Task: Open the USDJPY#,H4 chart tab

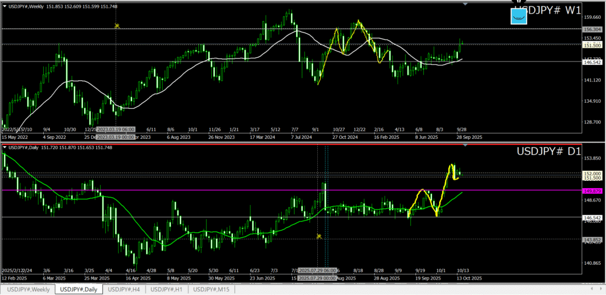Action: (125, 289)
